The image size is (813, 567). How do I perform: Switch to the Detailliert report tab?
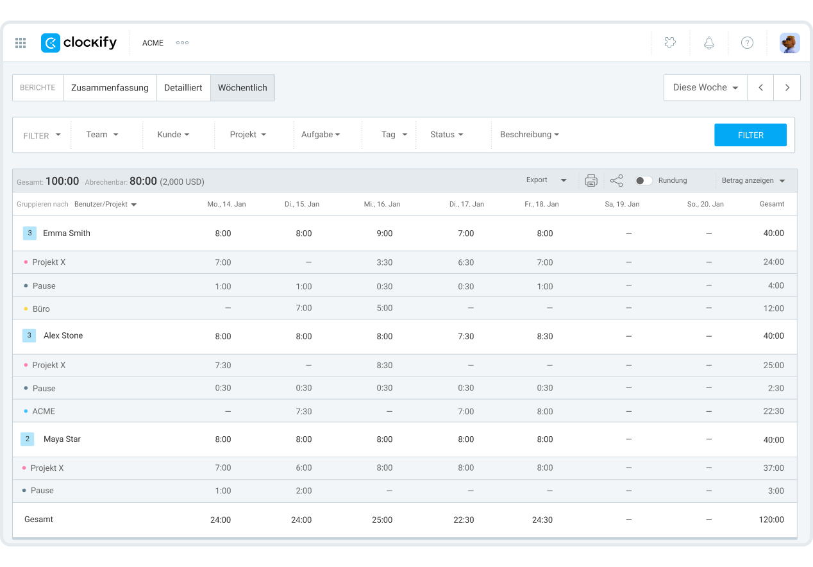tap(183, 88)
